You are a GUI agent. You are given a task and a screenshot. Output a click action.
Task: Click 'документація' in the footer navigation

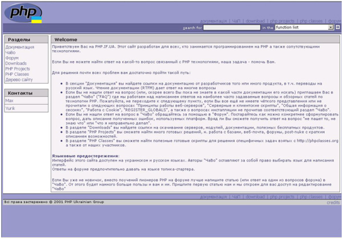pyautogui.click(x=213, y=197)
